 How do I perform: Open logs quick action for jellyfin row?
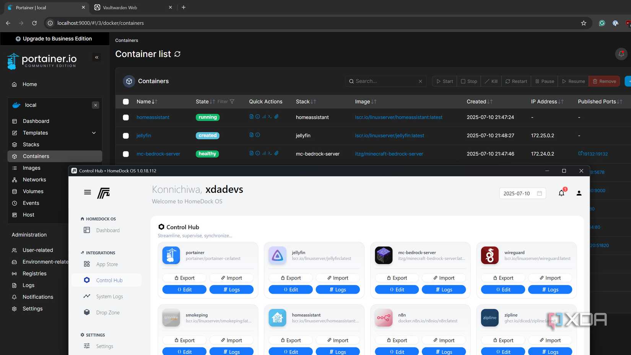click(251, 135)
